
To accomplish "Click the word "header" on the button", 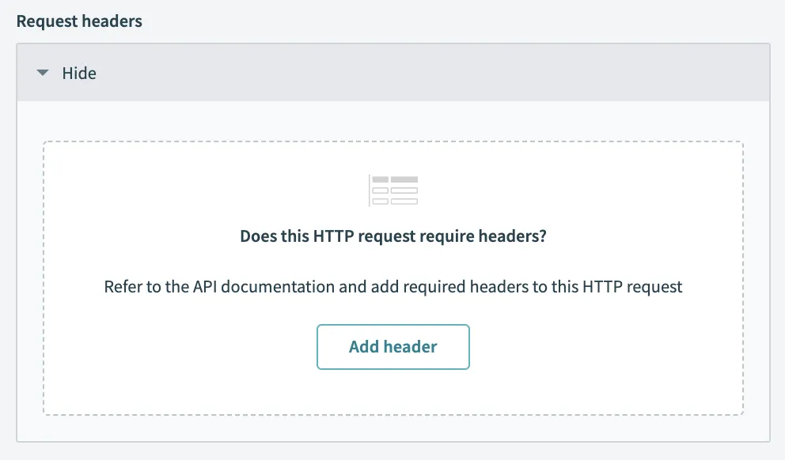I will coord(410,347).
